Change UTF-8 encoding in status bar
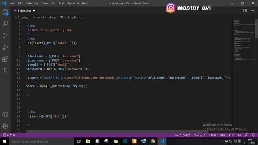 point(212,135)
